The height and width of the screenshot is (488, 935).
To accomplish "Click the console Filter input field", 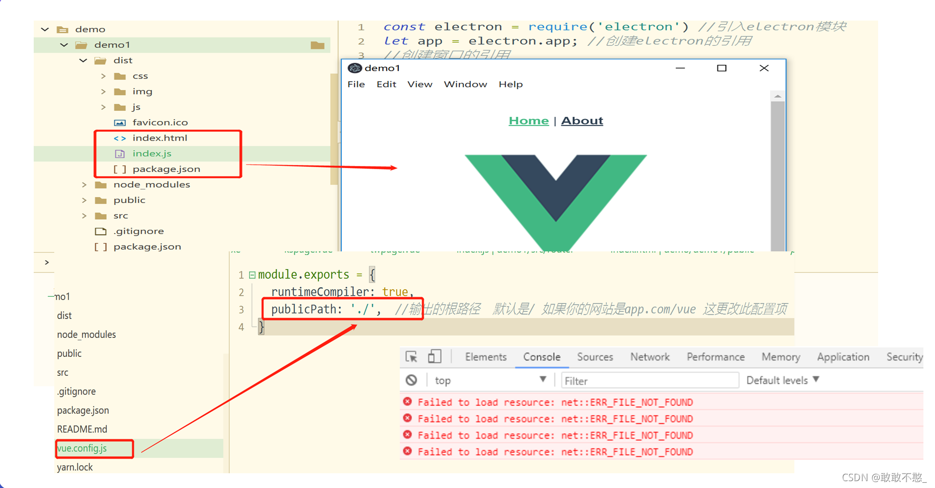I will (649, 380).
